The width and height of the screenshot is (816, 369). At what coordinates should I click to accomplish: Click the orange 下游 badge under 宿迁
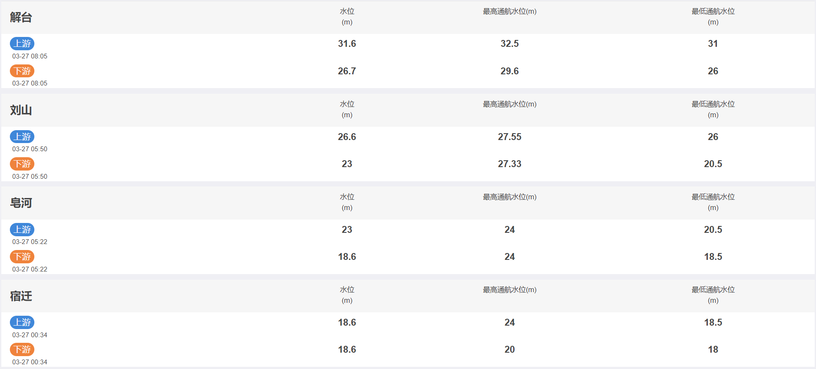22,349
